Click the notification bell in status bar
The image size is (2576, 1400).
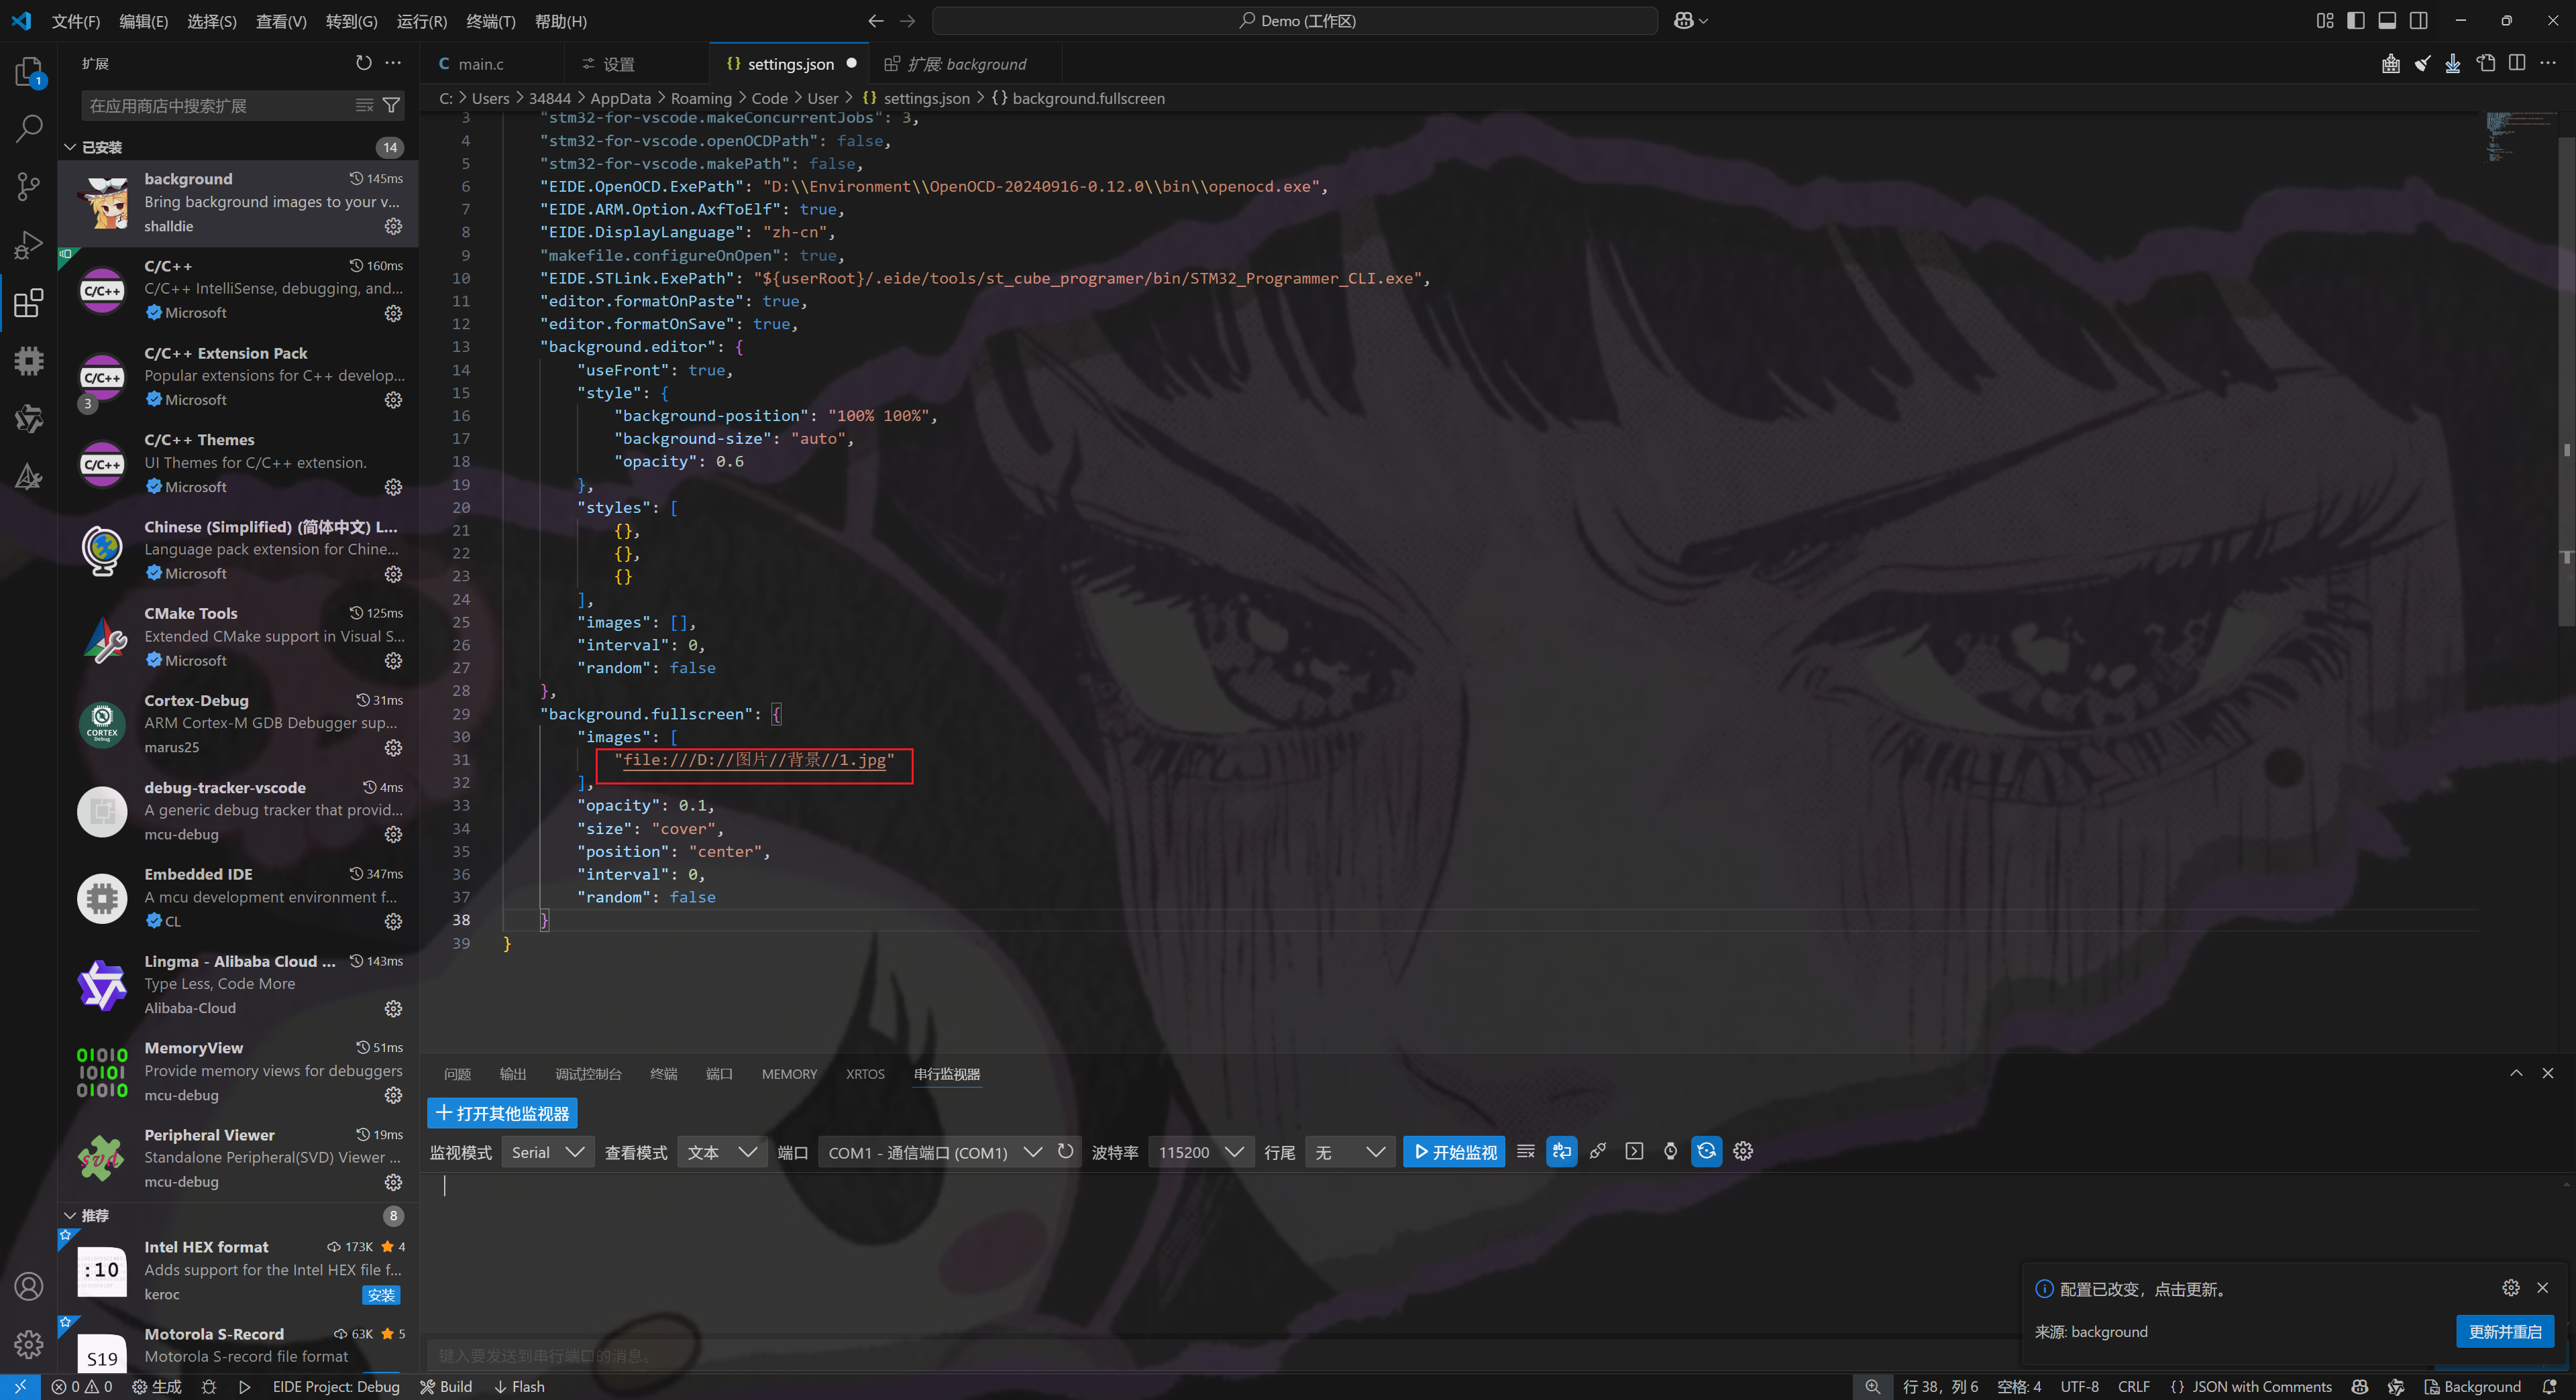(x=2549, y=1386)
